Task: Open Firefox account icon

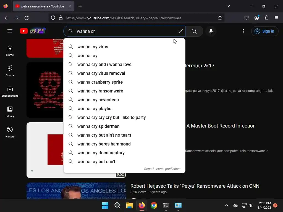Action: pyautogui.click(x=256, y=18)
